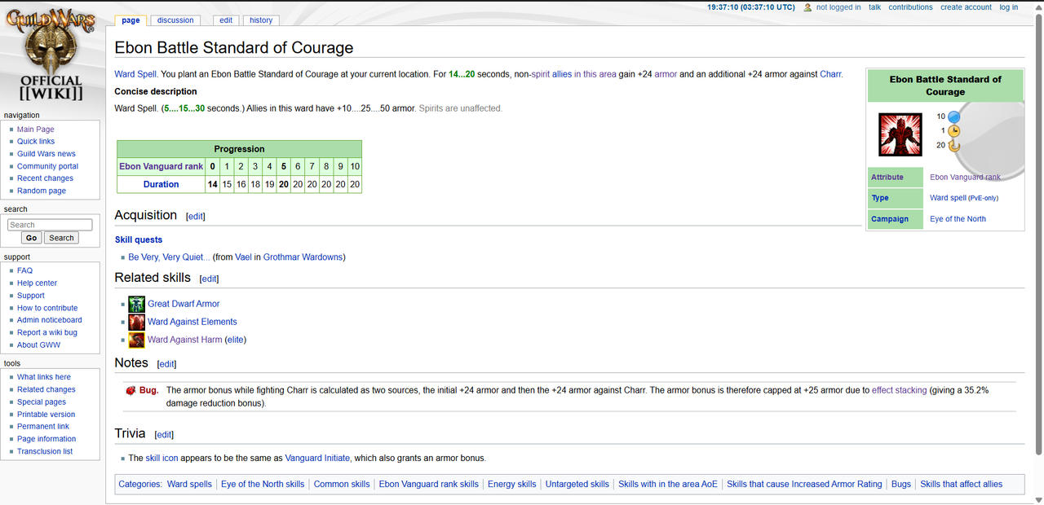Image resolution: width=1044 pixels, height=505 pixels.
Task: Open How to contribute link
Action: (47, 308)
